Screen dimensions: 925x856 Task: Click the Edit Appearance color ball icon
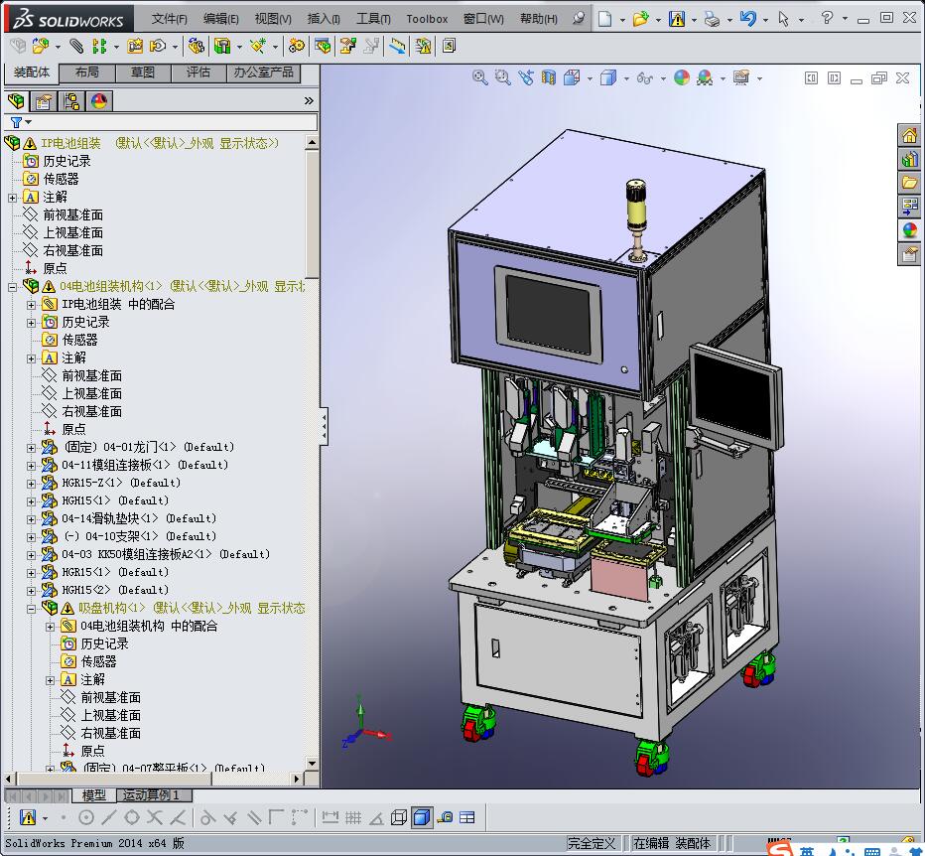pos(682,77)
